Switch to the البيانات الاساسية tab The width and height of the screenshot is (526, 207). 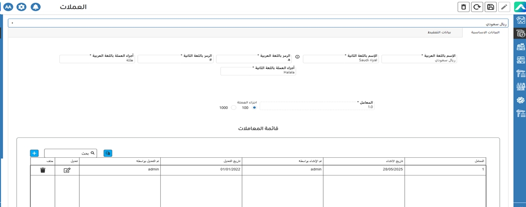pyautogui.click(x=485, y=33)
